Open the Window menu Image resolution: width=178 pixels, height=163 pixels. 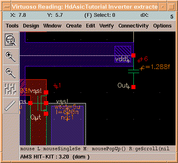tap(52, 26)
